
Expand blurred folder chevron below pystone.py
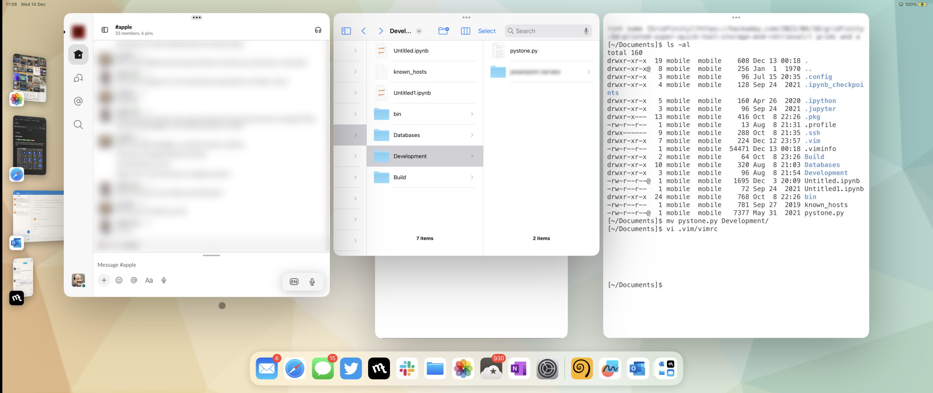tap(589, 72)
